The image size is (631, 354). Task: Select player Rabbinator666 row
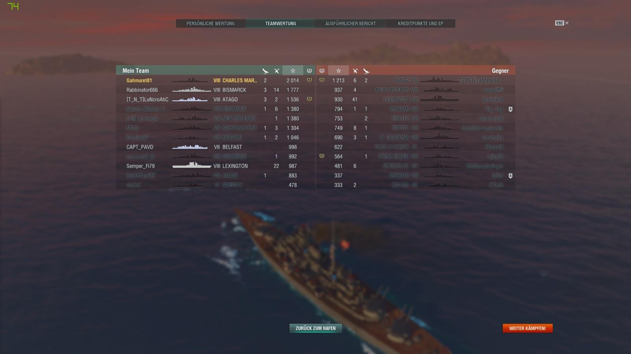[216, 90]
